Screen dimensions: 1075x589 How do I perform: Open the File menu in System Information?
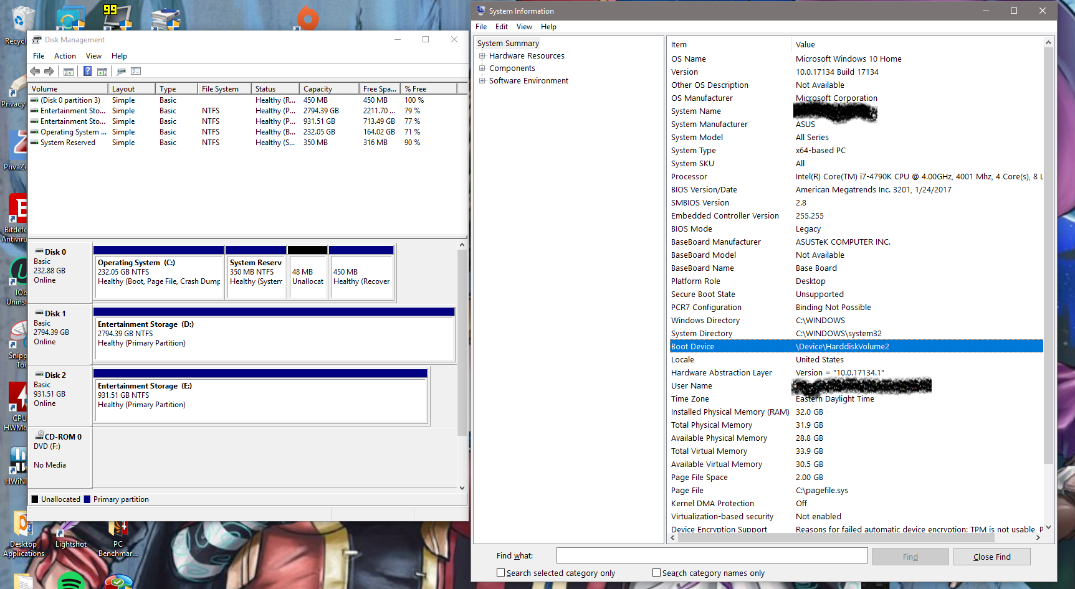pyautogui.click(x=481, y=27)
